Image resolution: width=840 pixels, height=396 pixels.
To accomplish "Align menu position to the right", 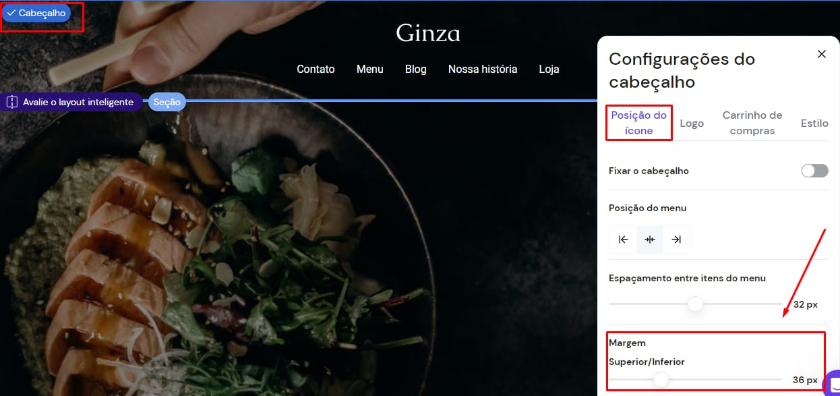I will [x=677, y=239].
